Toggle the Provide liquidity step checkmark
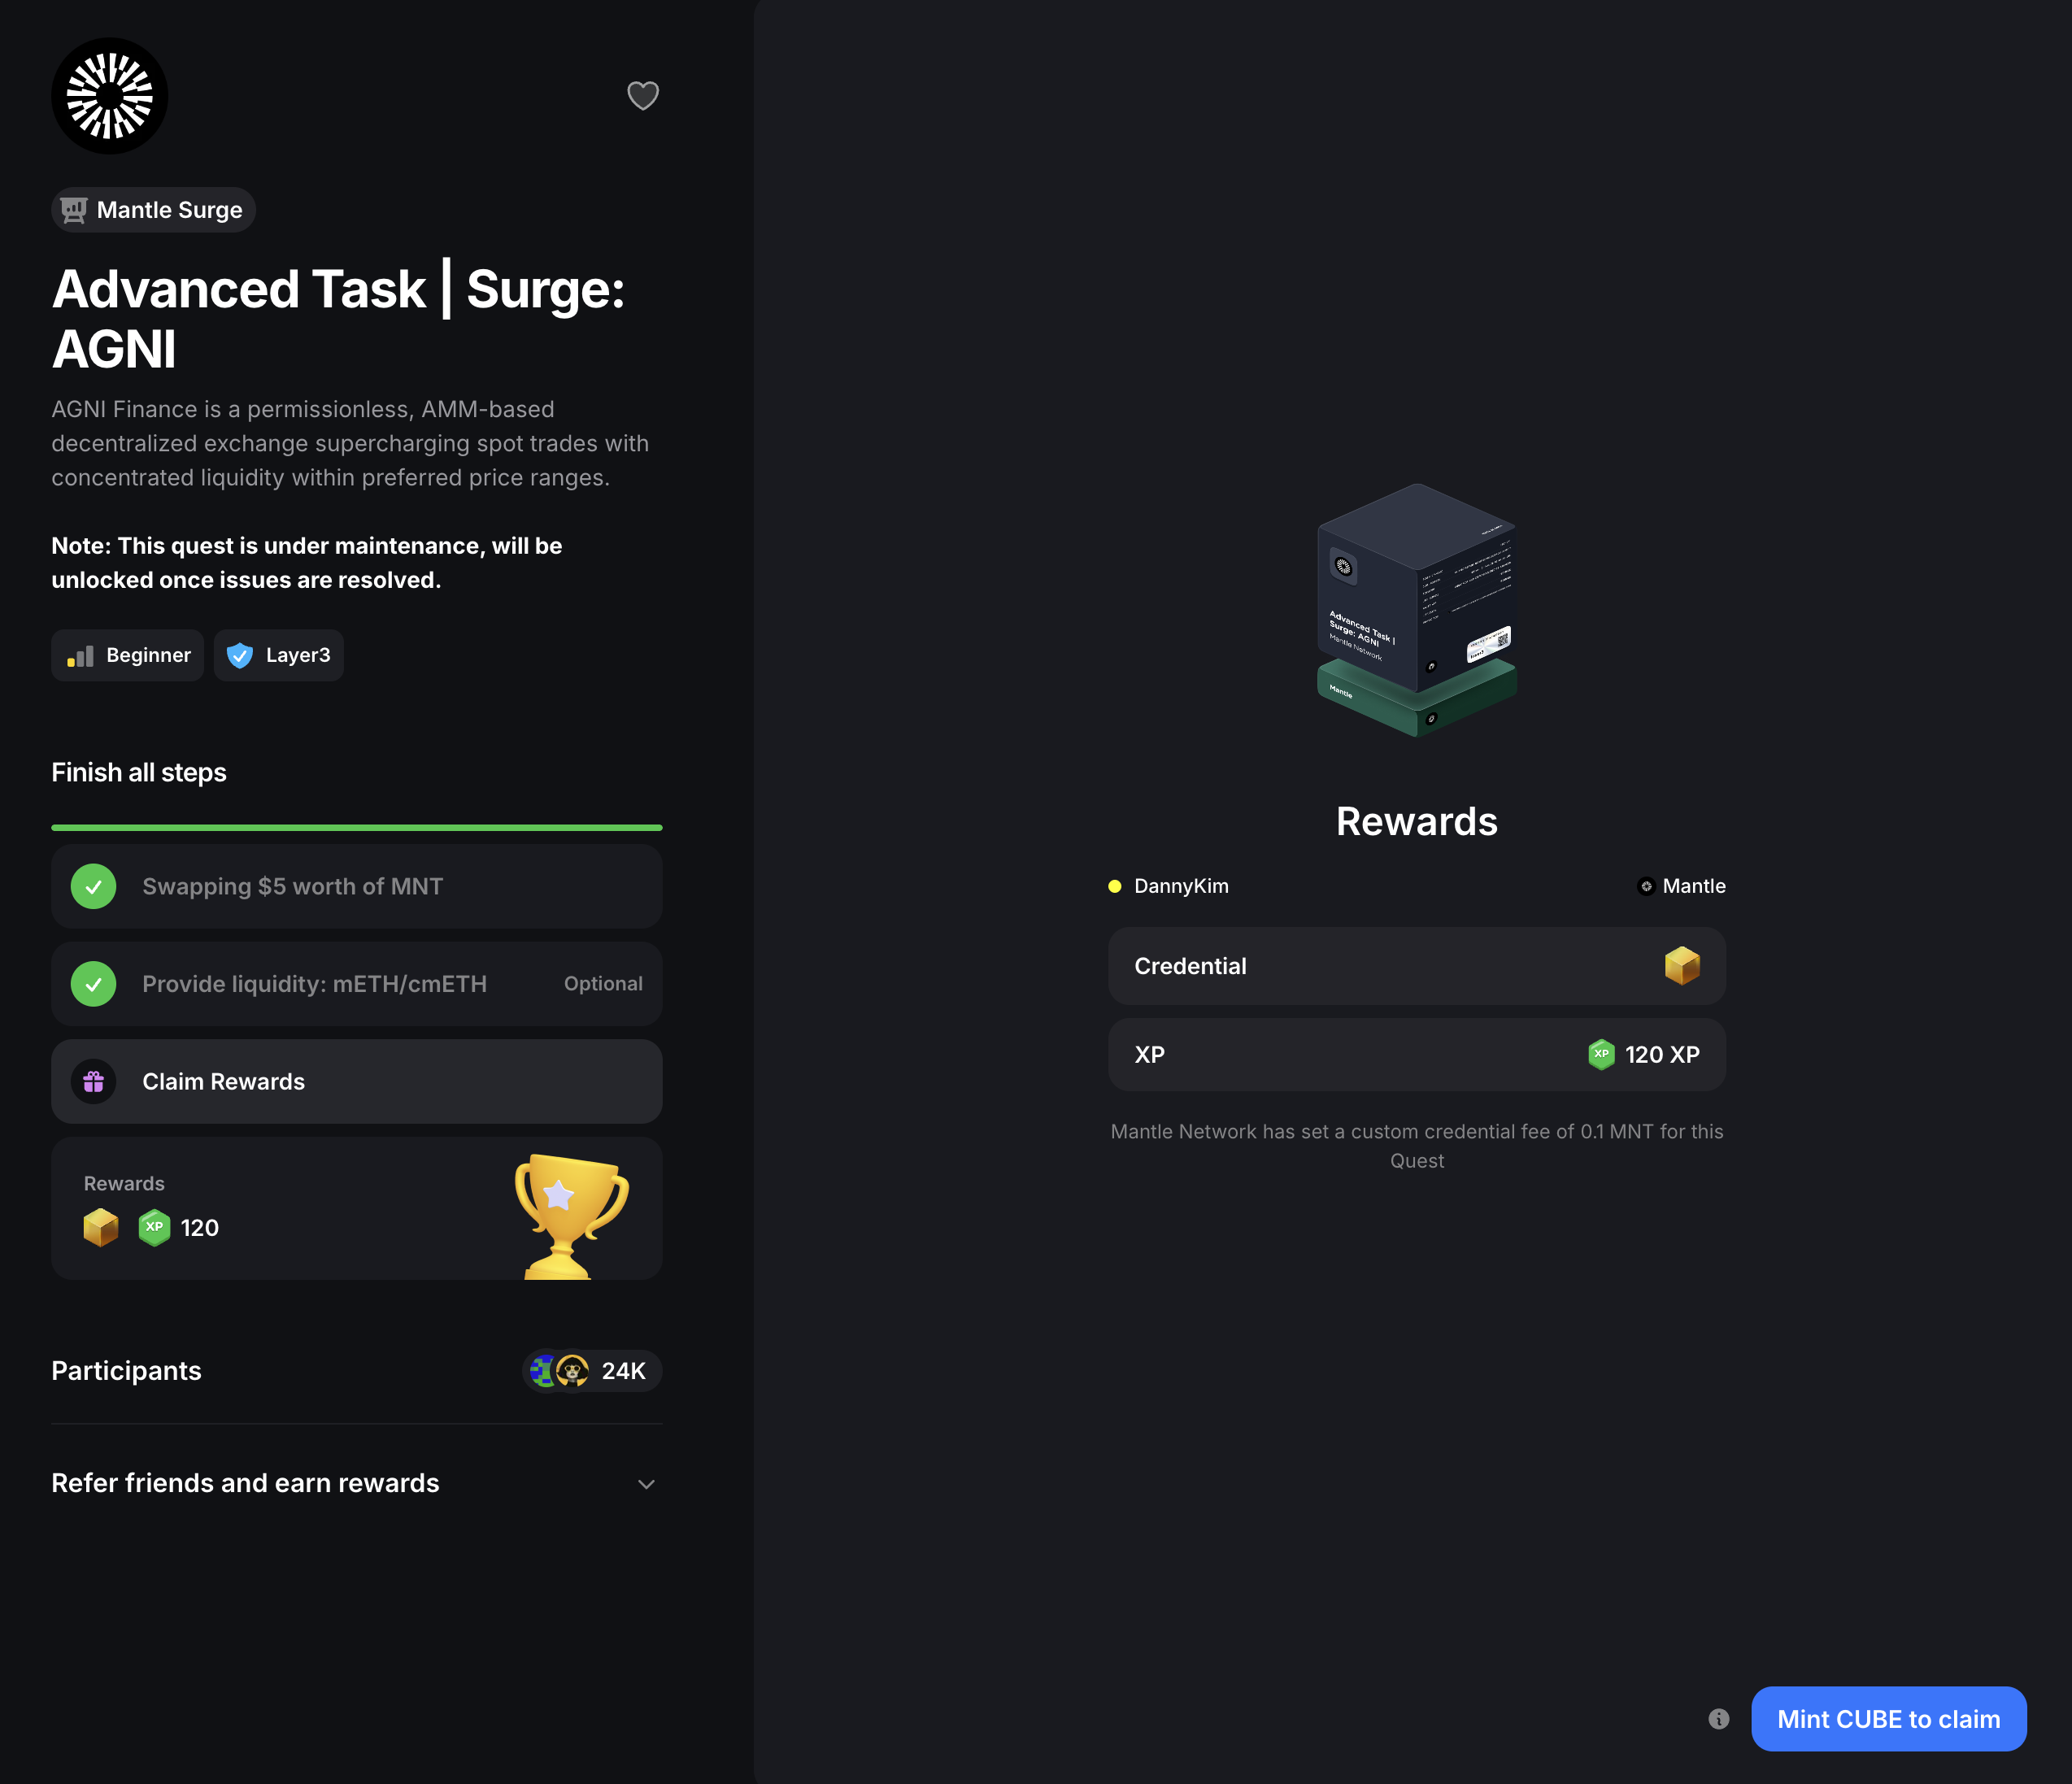2072x1784 pixels. (94, 984)
